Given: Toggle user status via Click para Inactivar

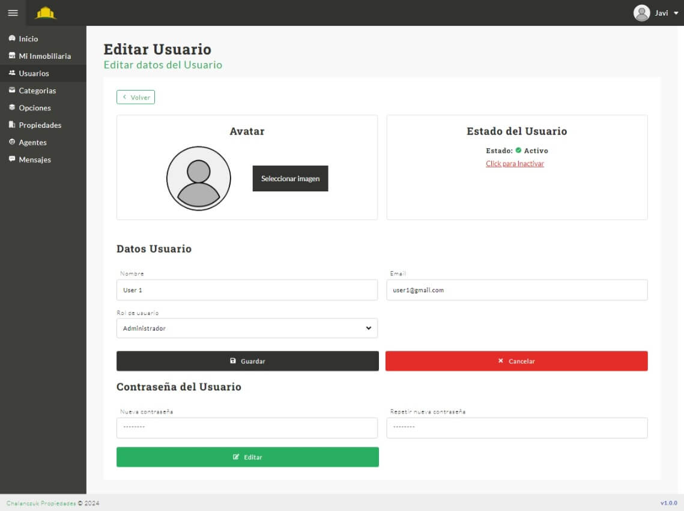Looking at the screenshot, I should (515, 164).
